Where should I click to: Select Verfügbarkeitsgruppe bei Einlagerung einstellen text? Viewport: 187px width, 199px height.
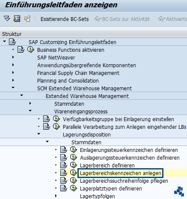(119, 119)
